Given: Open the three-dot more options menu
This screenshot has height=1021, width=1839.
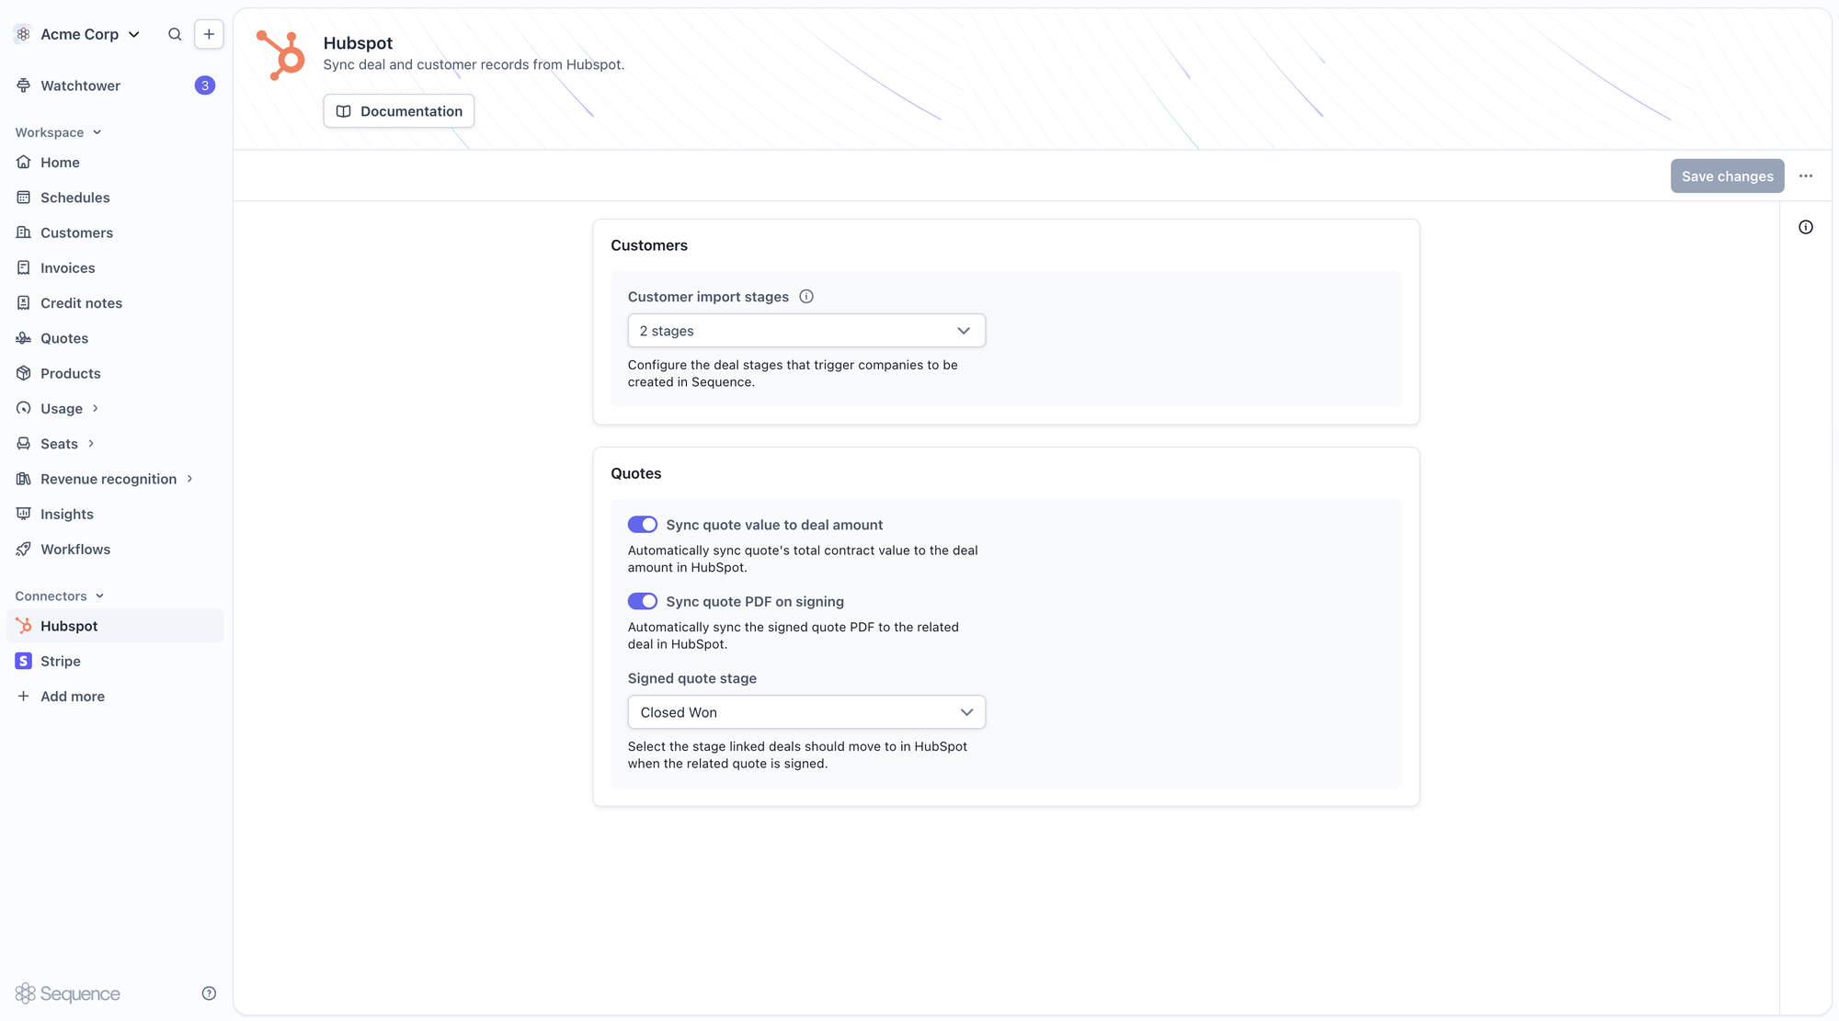Looking at the screenshot, I should 1806,176.
